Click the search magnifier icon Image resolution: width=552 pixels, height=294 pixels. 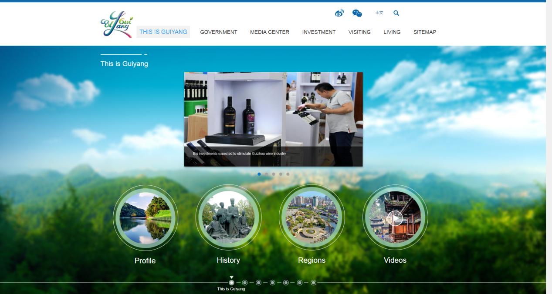click(396, 13)
